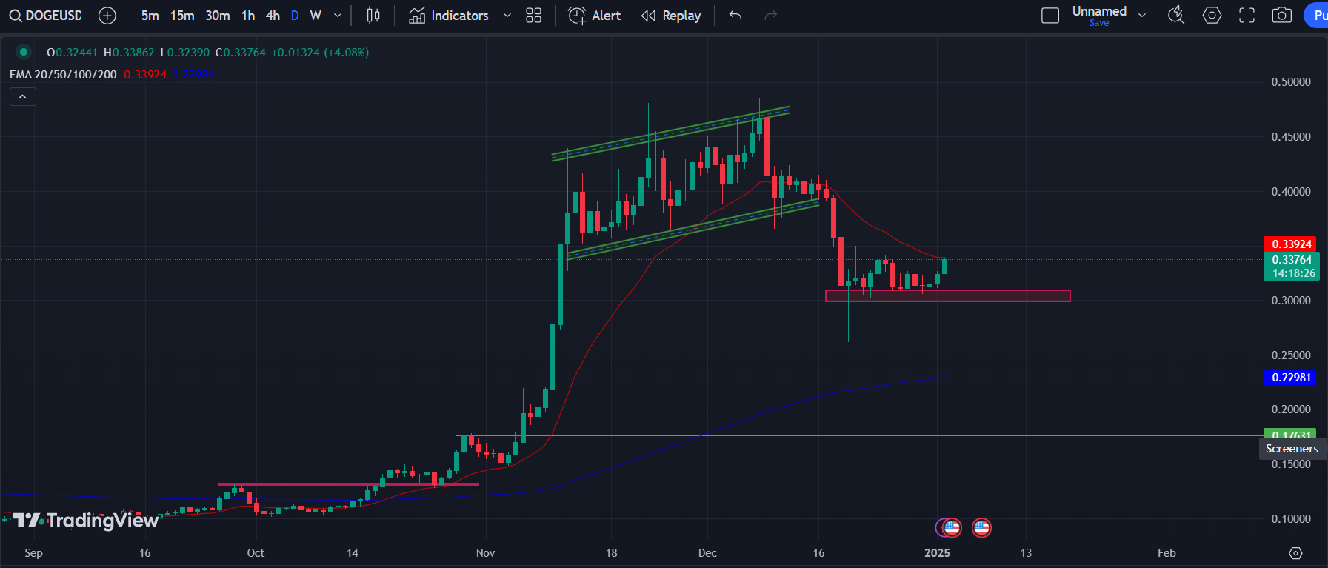Screen dimensions: 1328x568
Task: Expand the manage layouts dropdown arrow
Action: click(1142, 16)
